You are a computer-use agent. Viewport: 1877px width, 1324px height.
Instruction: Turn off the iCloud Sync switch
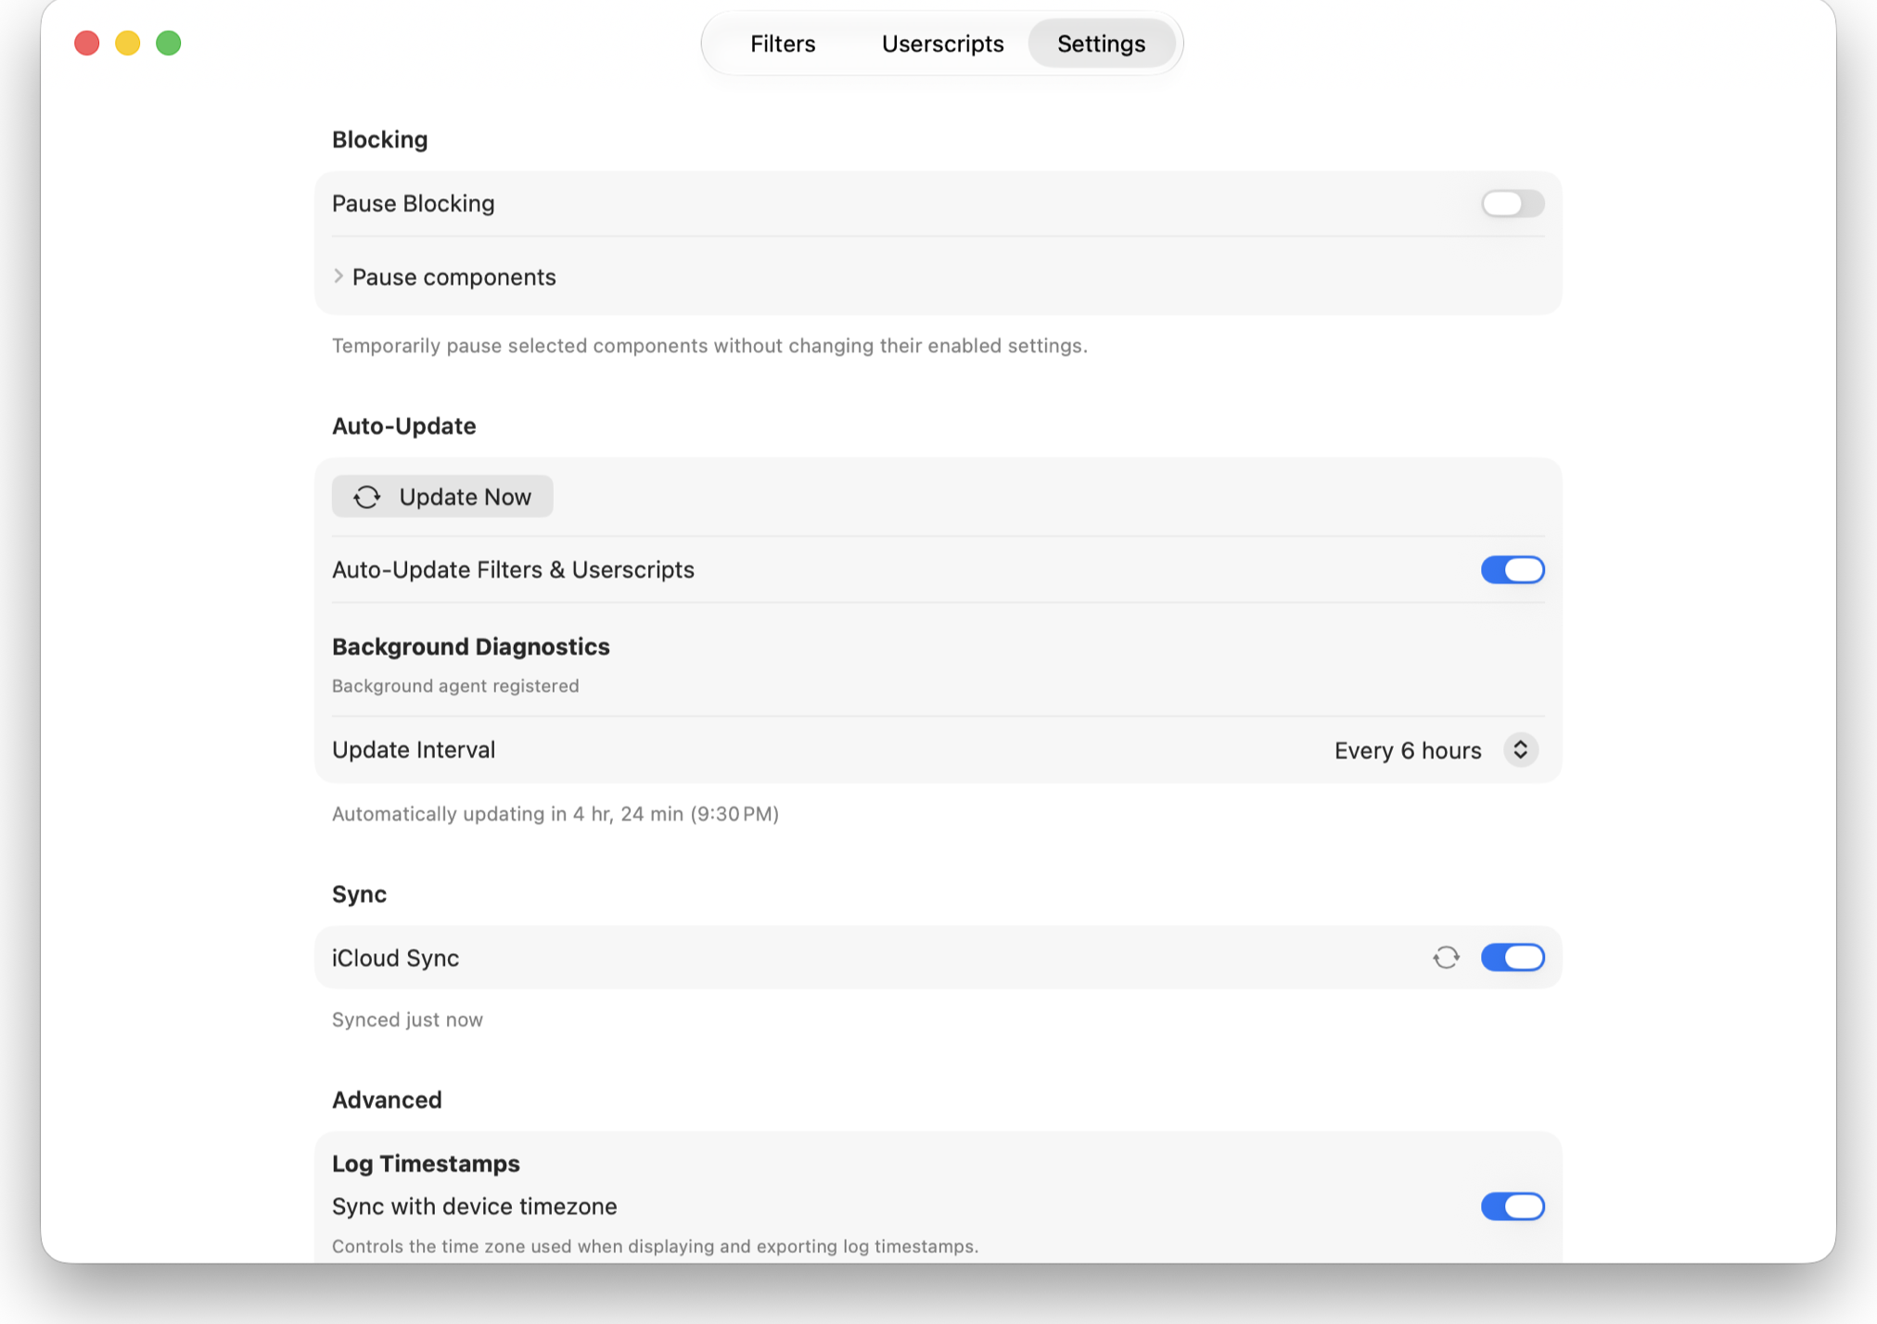[x=1512, y=957]
